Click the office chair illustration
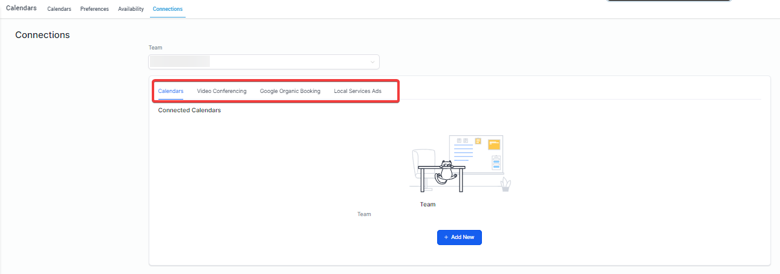 [x=423, y=168]
